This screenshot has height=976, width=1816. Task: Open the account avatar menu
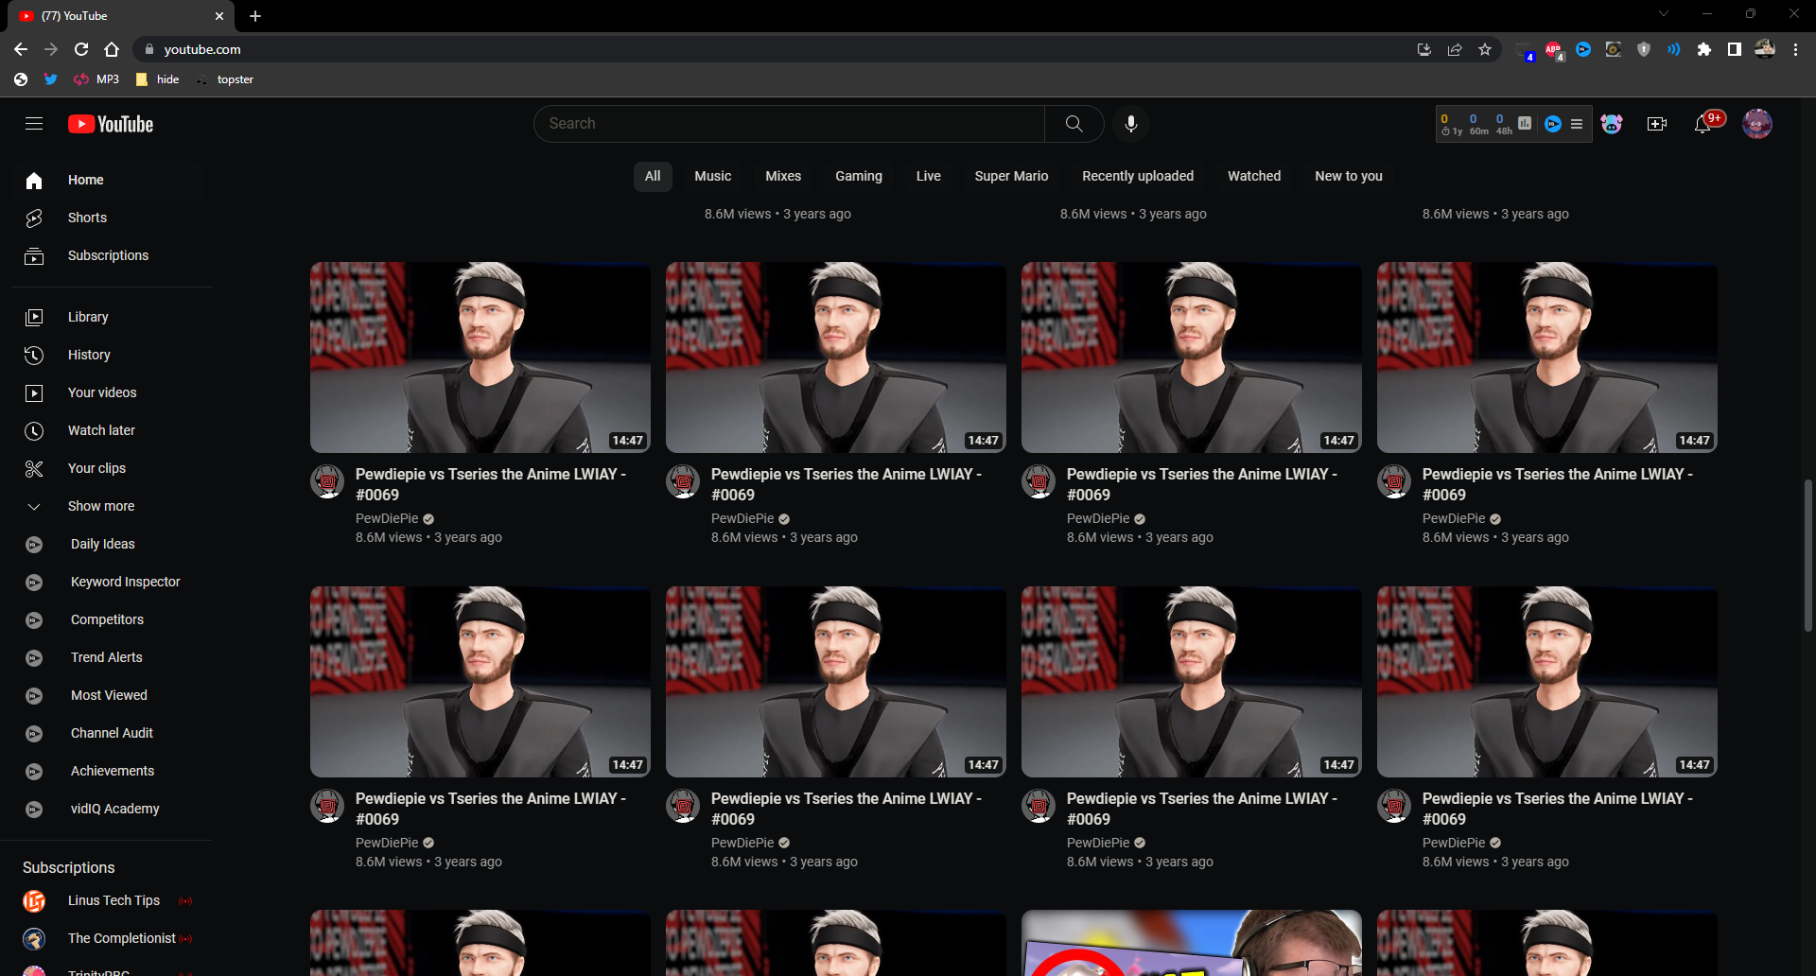click(1757, 124)
